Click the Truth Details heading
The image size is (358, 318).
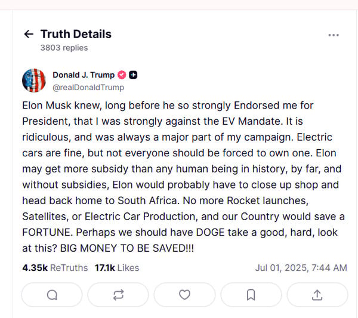(76, 34)
